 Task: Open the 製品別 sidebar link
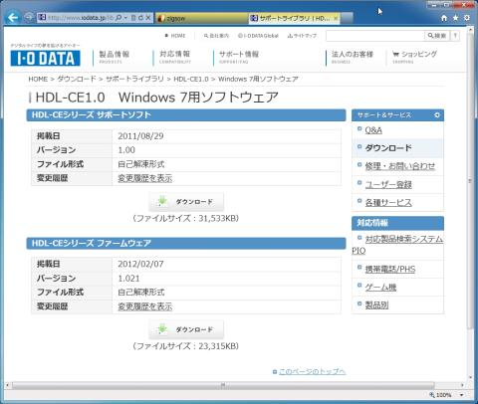[376, 304]
